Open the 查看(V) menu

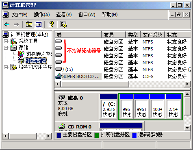[64, 15]
